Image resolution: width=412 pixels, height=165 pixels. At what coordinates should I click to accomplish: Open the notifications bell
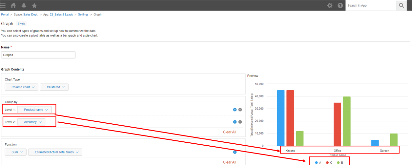point(24,5)
